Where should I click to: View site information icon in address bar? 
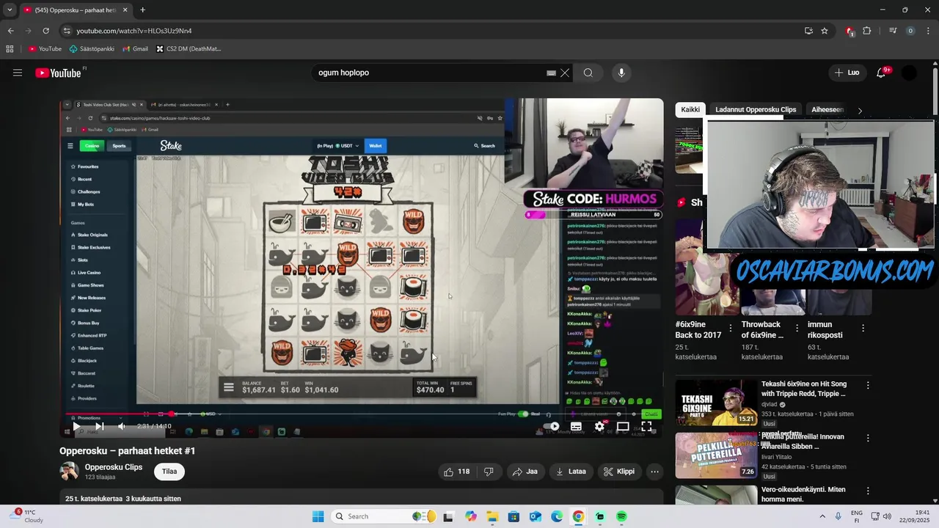click(x=67, y=31)
